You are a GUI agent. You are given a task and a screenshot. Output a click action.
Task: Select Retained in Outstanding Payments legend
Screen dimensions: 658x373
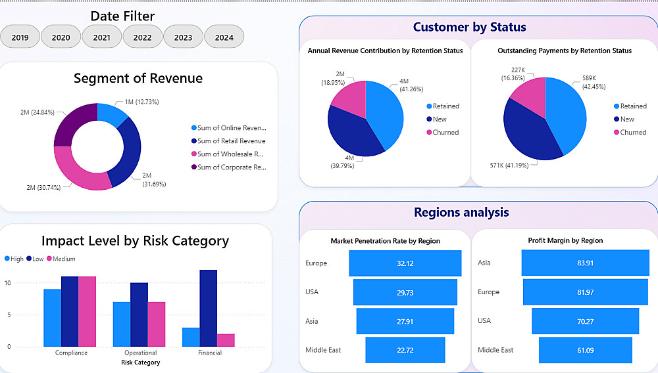(630, 106)
